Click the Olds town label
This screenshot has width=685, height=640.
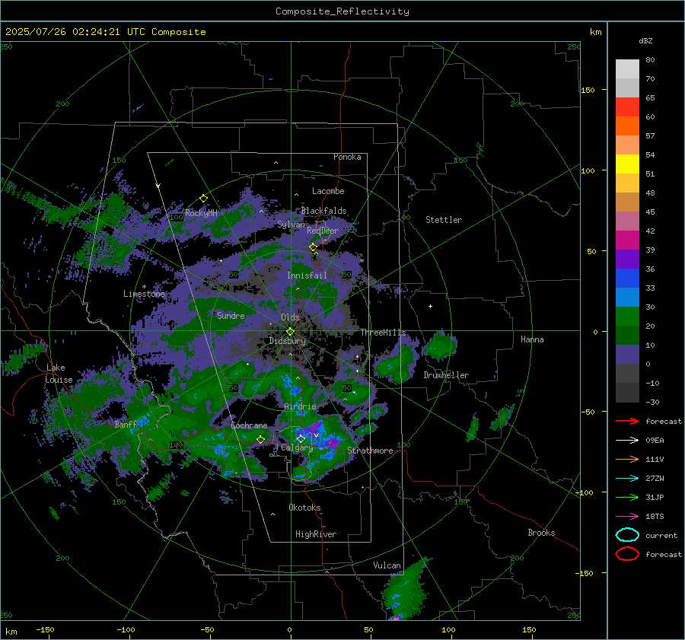click(290, 317)
